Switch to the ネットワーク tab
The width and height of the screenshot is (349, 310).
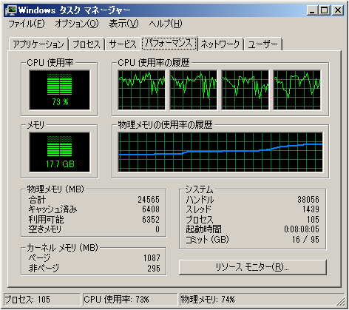tap(220, 44)
